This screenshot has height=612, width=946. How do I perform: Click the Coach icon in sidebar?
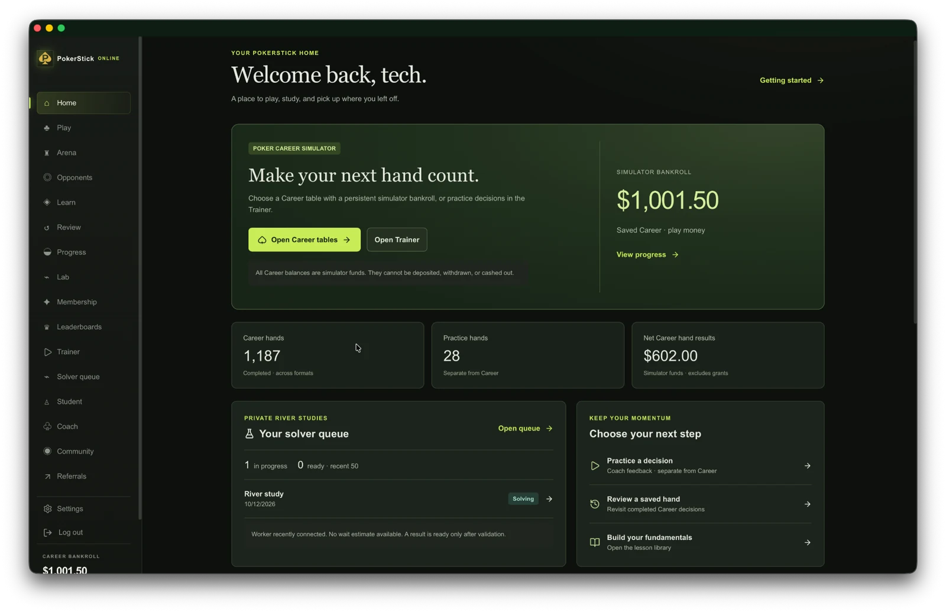tap(47, 426)
